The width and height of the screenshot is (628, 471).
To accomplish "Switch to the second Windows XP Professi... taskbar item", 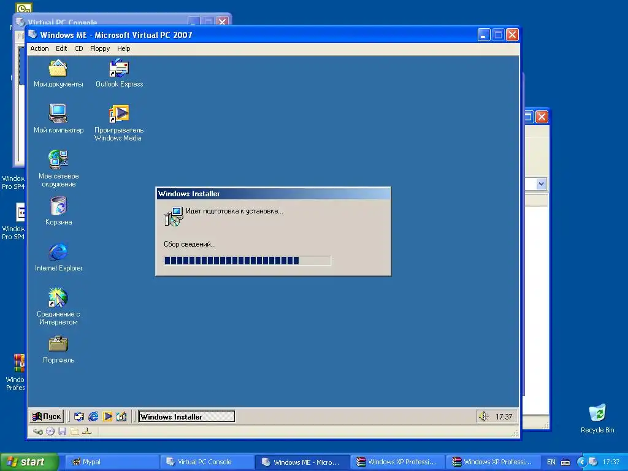I will [x=493, y=462].
